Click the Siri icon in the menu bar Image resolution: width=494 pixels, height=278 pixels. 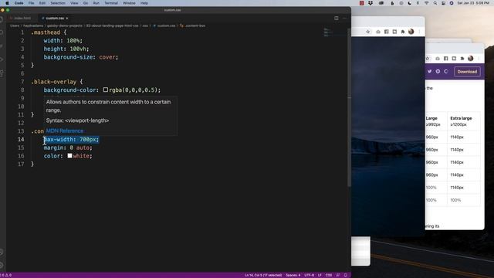[x=451, y=3]
